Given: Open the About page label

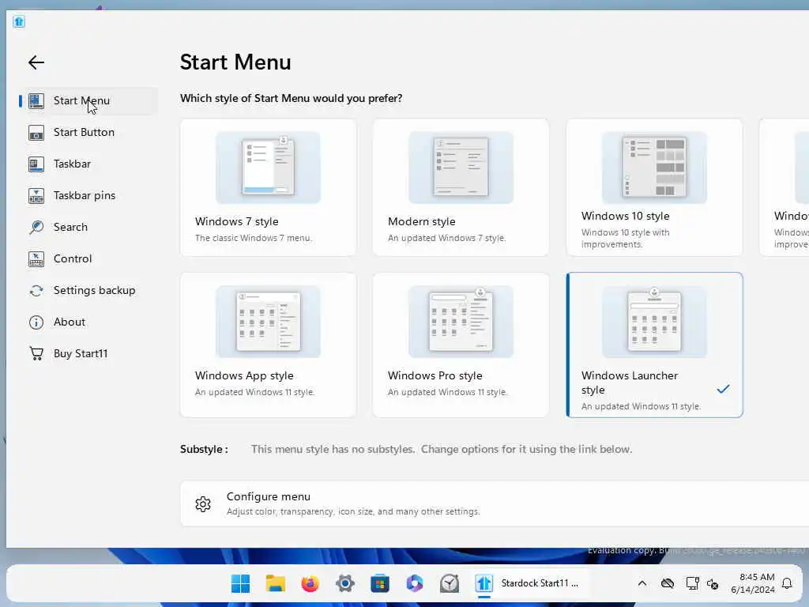Looking at the screenshot, I should coord(70,322).
